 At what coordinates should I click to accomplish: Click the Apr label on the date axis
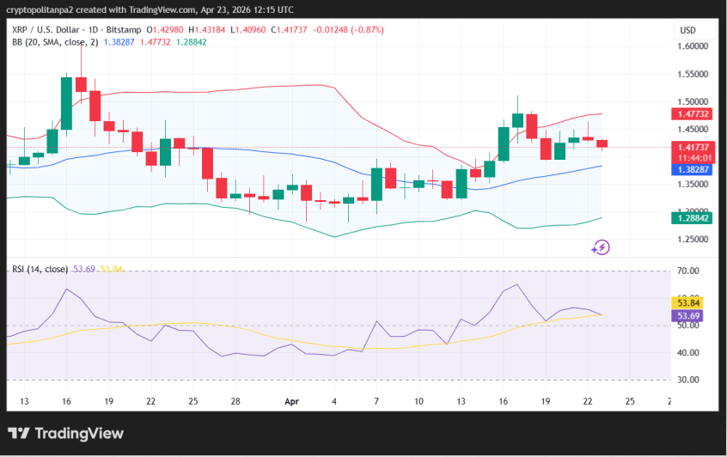[291, 401]
